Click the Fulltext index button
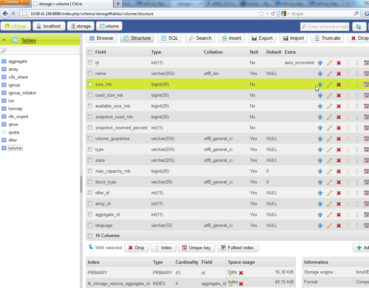 click(238, 248)
